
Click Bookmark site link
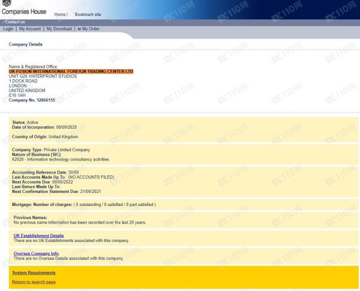(88, 15)
